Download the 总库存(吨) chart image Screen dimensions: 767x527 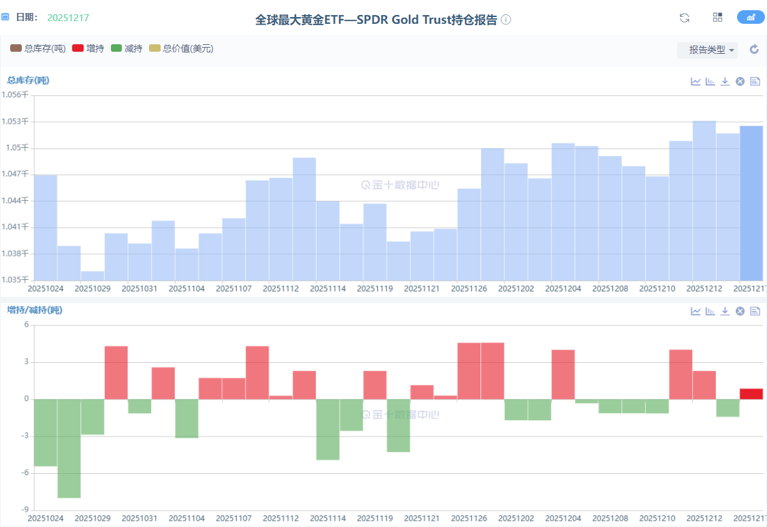[725, 82]
